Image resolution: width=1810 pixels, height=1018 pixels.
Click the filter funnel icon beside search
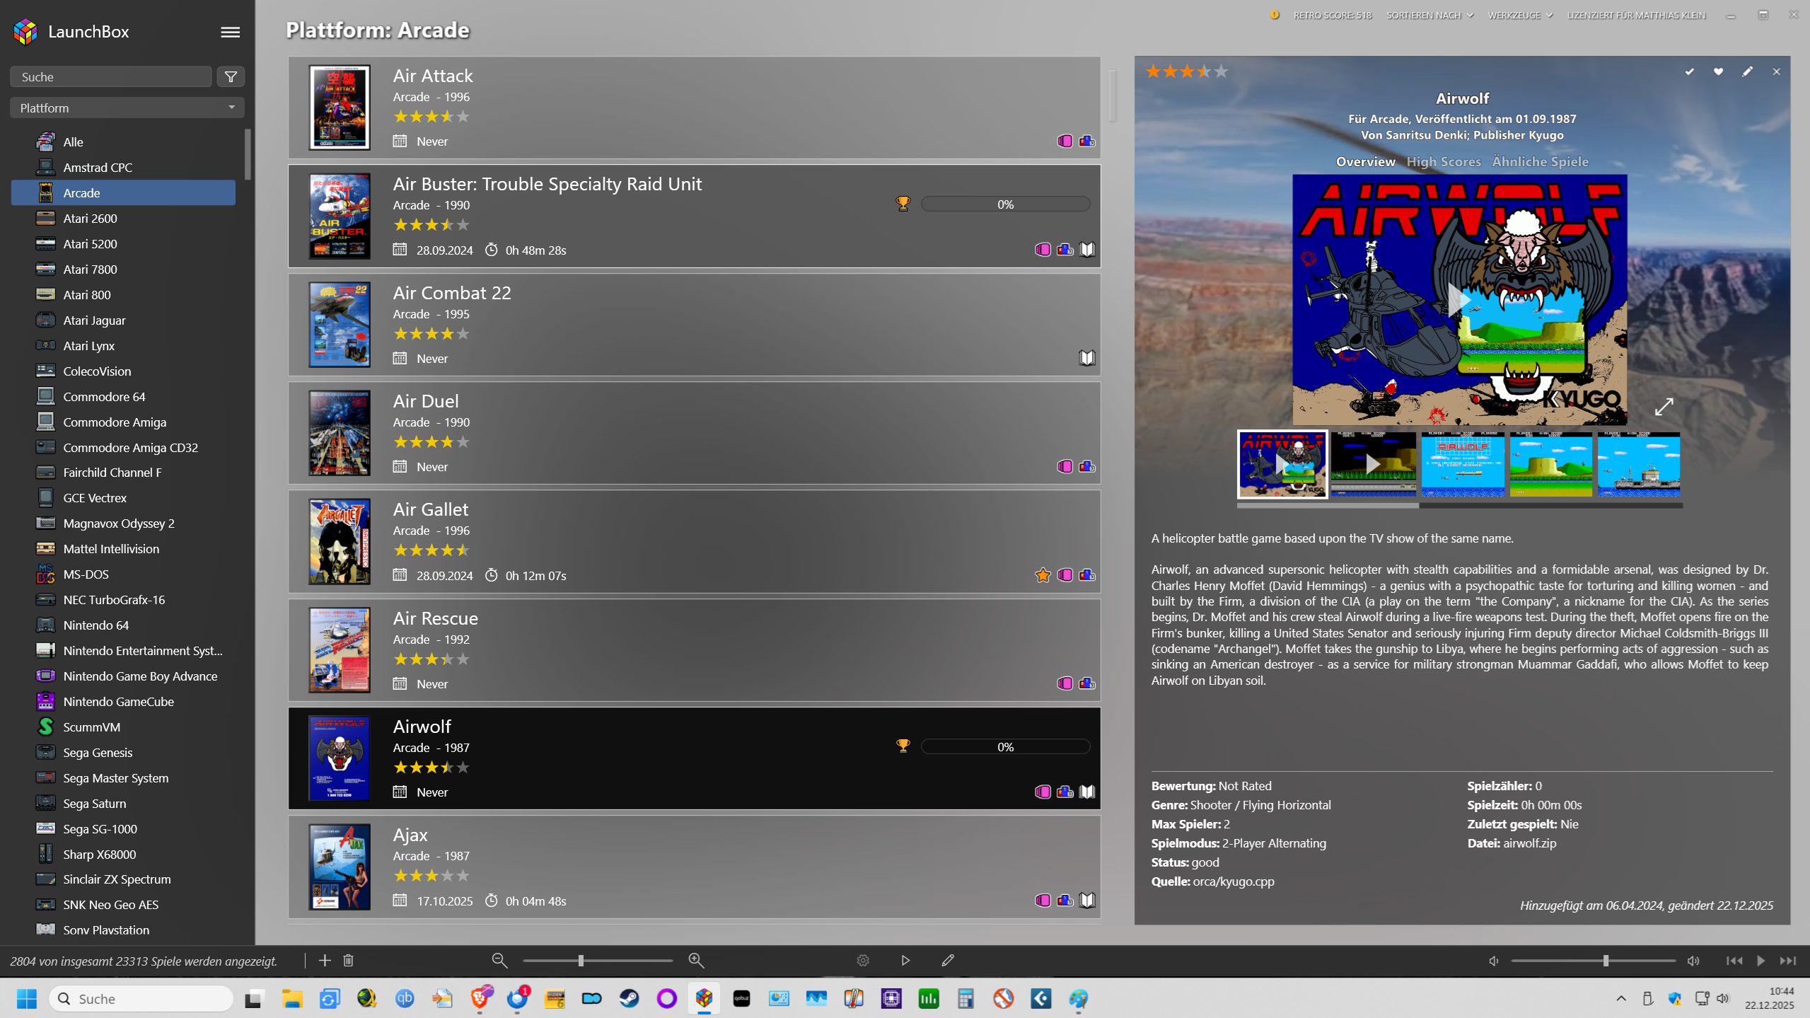(231, 76)
